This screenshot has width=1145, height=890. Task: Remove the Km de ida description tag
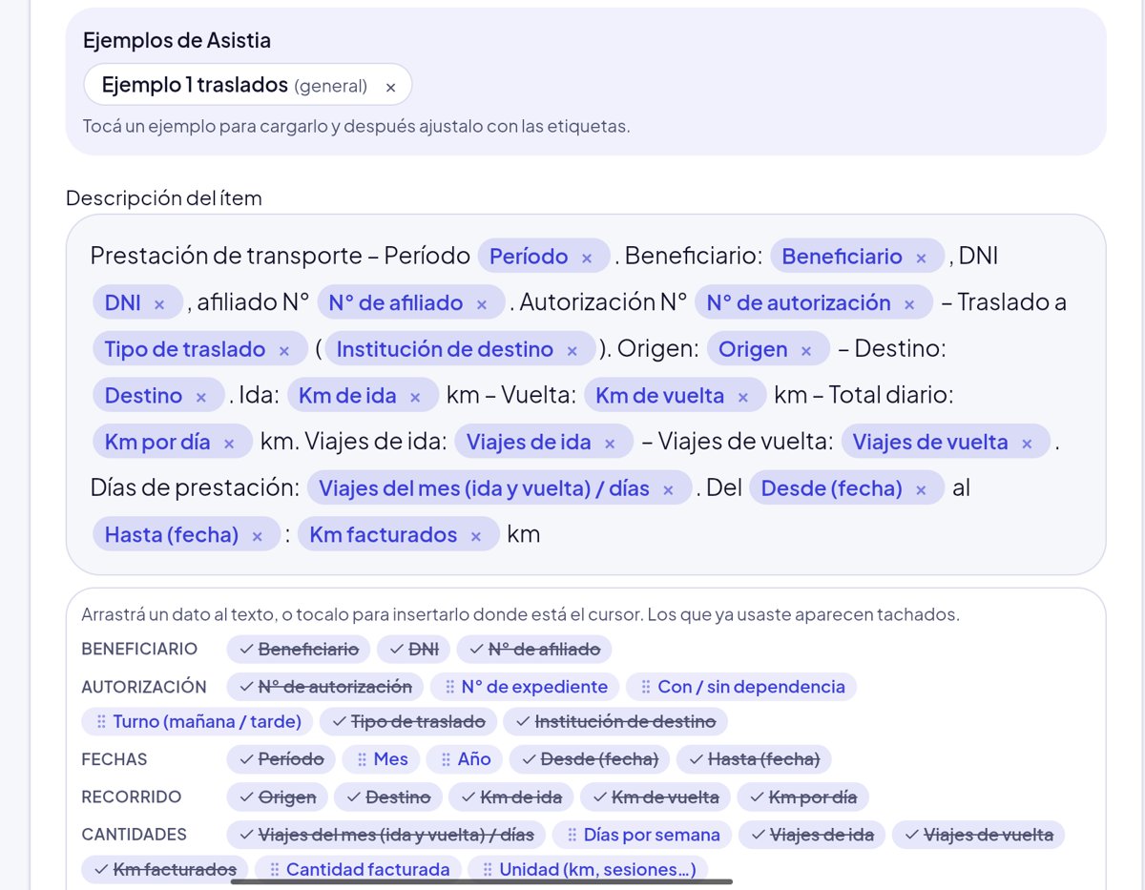coord(415,397)
